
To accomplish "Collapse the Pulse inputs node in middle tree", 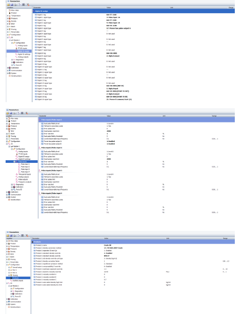I will tap(14, 162).
